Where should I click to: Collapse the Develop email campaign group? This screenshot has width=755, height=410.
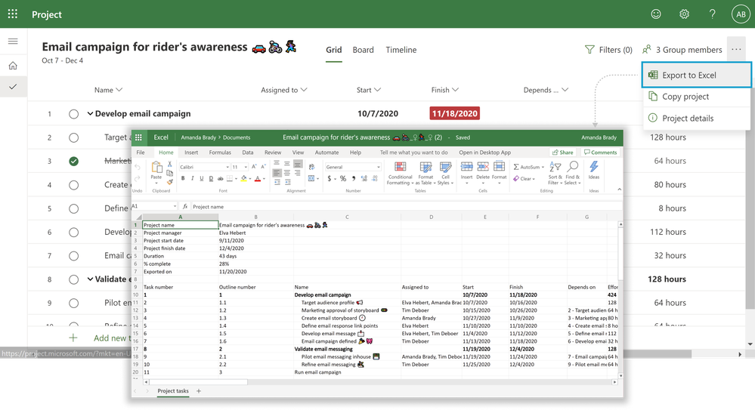coord(90,113)
